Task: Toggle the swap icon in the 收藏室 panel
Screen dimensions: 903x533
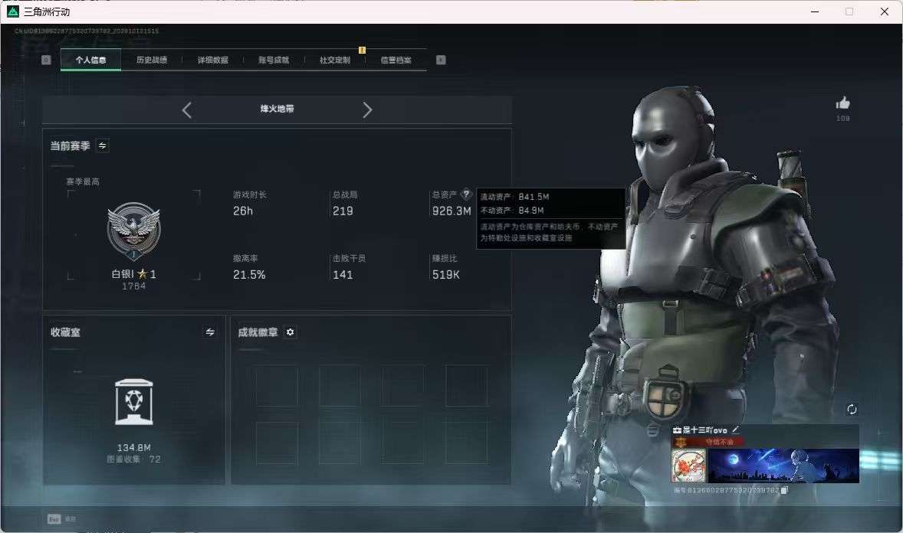Action: point(209,332)
